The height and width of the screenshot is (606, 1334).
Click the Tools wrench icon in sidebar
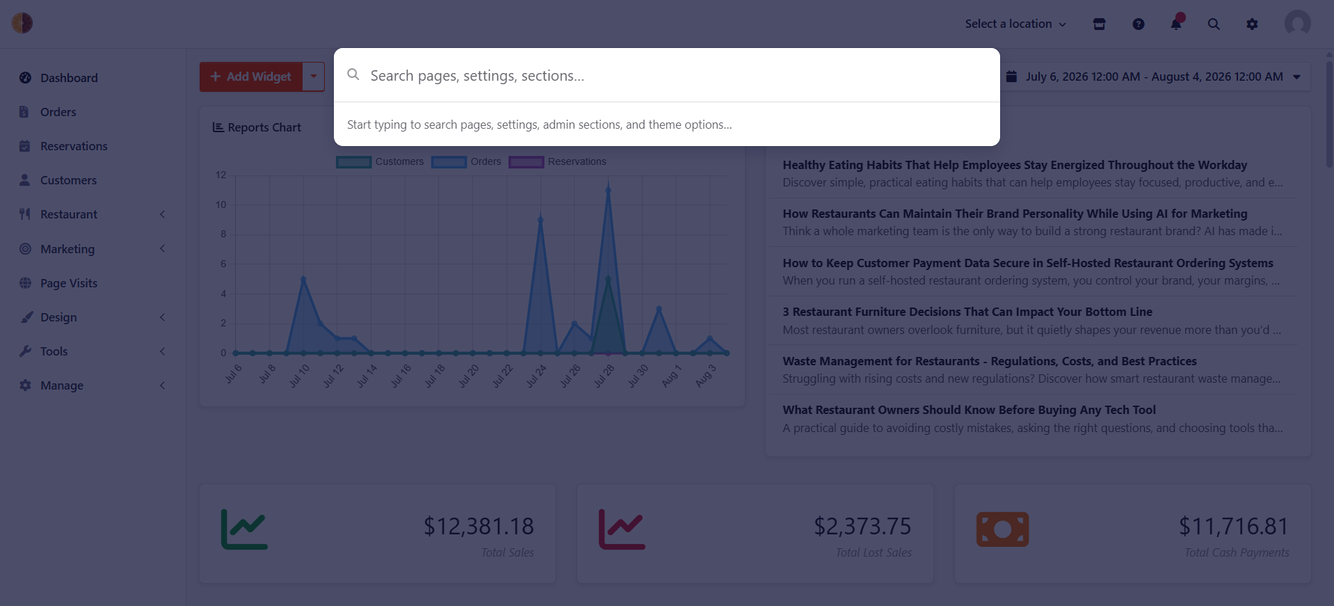26,351
